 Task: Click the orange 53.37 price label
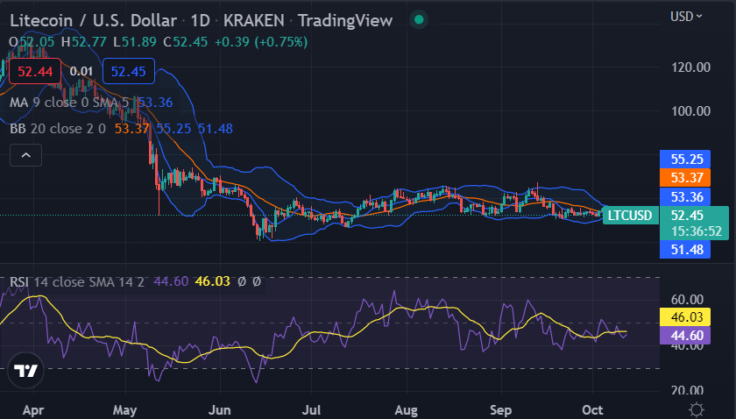pyautogui.click(x=685, y=178)
